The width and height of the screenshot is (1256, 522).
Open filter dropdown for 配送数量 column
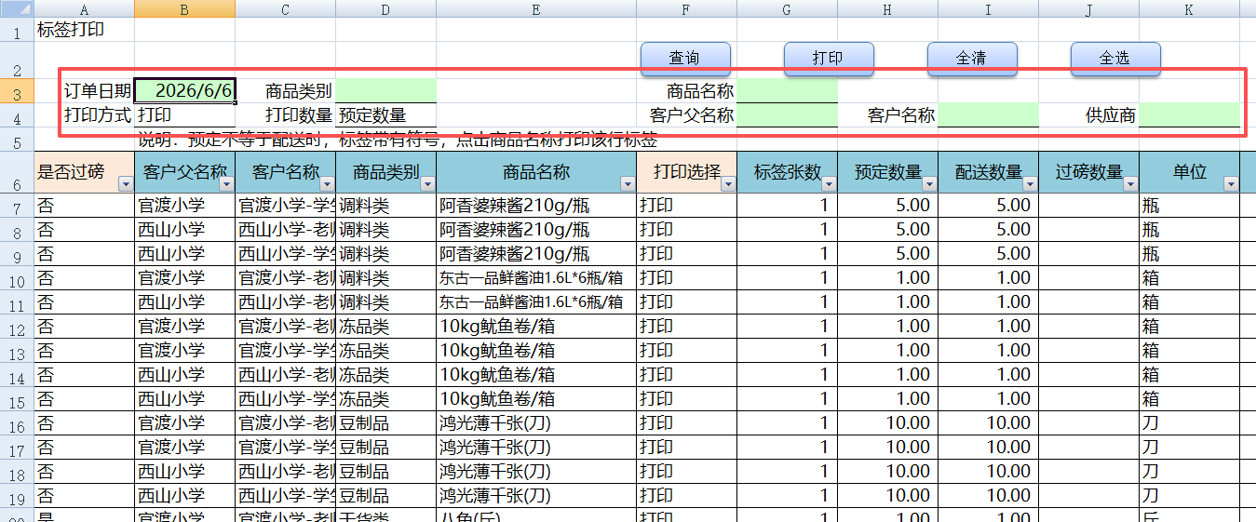coord(1030,184)
